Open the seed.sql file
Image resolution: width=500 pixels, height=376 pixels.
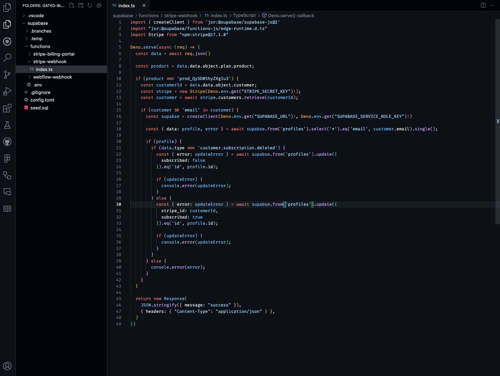pyautogui.click(x=61, y=108)
